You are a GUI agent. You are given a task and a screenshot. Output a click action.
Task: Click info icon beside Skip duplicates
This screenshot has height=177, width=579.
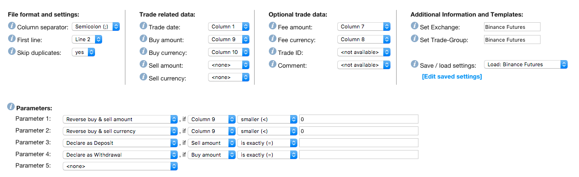(x=12, y=52)
